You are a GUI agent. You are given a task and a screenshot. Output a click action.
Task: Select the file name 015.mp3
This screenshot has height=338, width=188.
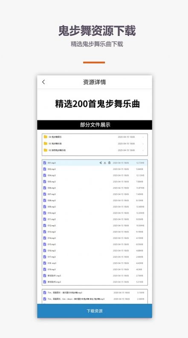tap(52, 244)
